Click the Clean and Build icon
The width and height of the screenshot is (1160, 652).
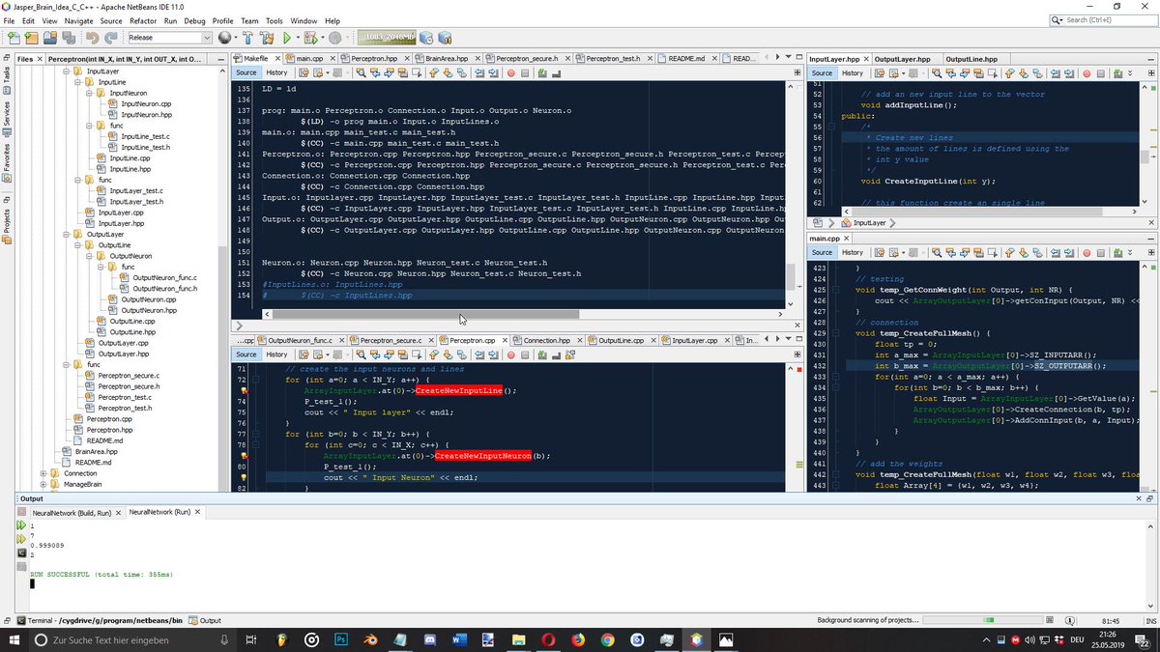tap(266, 38)
